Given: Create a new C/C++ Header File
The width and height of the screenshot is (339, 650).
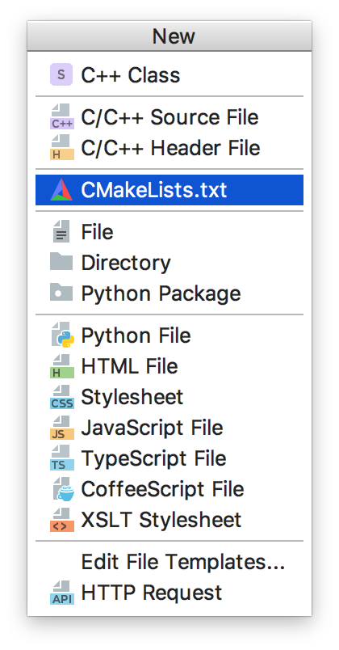Looking at the screenshot, I should [x=169, y=148].
